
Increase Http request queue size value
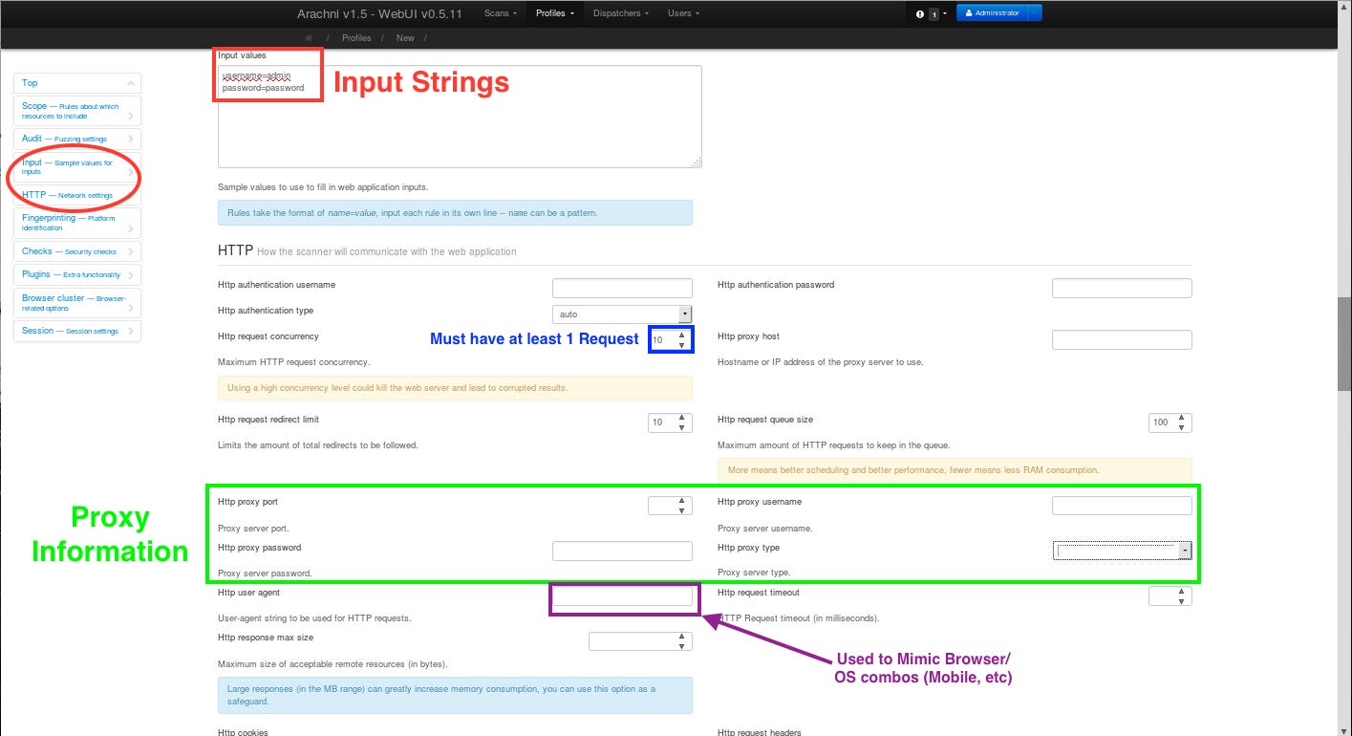1181,418
